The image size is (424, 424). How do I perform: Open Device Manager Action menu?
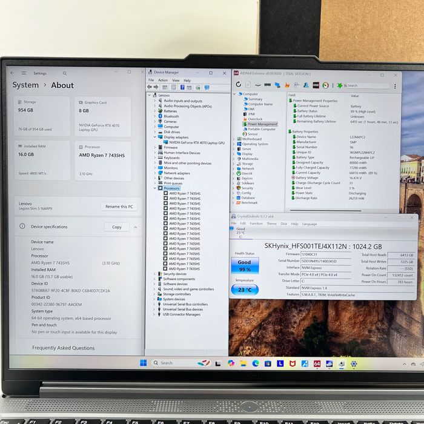[x=163, y=81]
